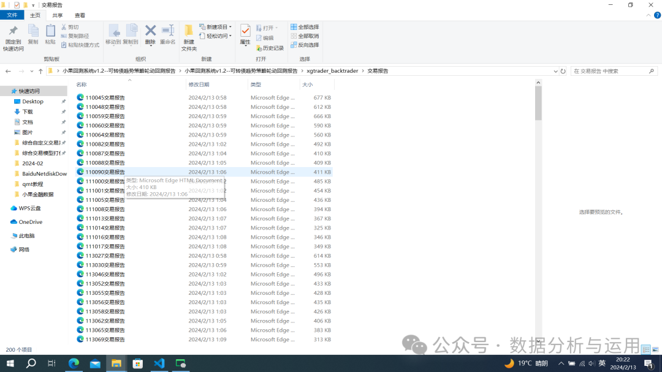The width and height of the screenshot is (662, 372).
Task: Click the Delete icon in ribbon
Action: click(150, 34)
